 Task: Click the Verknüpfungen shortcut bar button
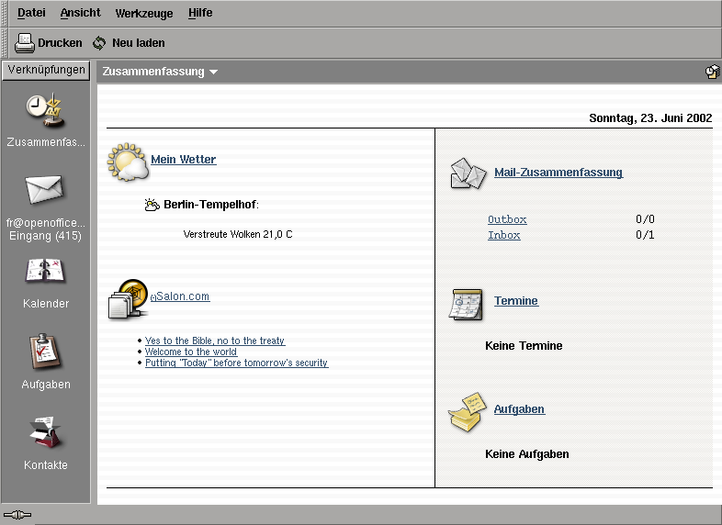[x=46, y=71]
